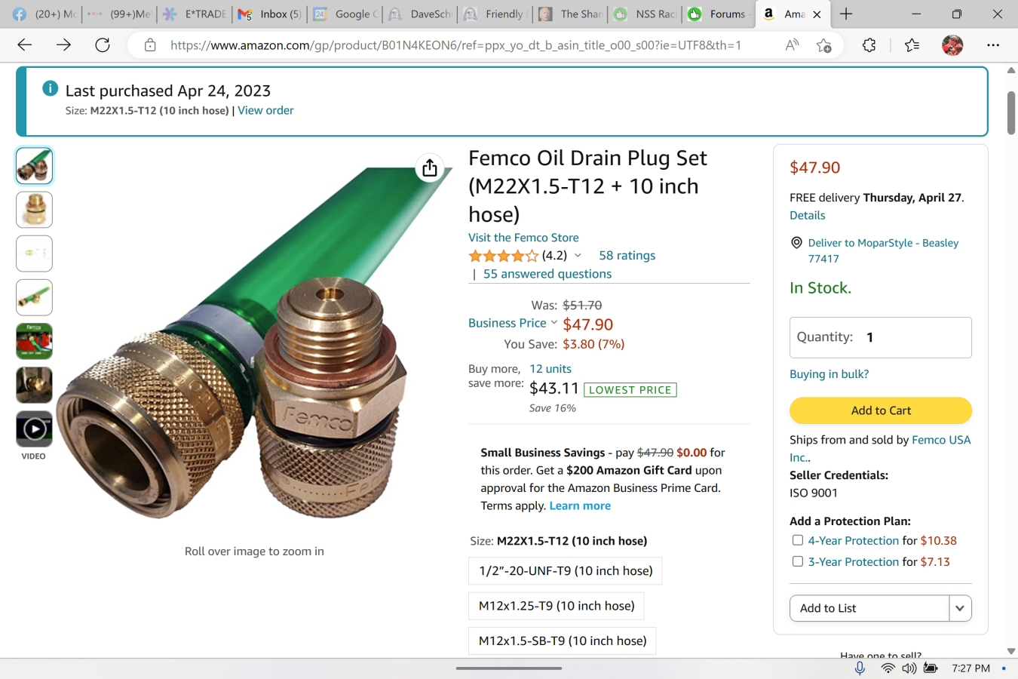Screen dimensions: 1018x679
Task: Open the Read Aloud icon
Action: pyautogui.click(x=792, y=45)
